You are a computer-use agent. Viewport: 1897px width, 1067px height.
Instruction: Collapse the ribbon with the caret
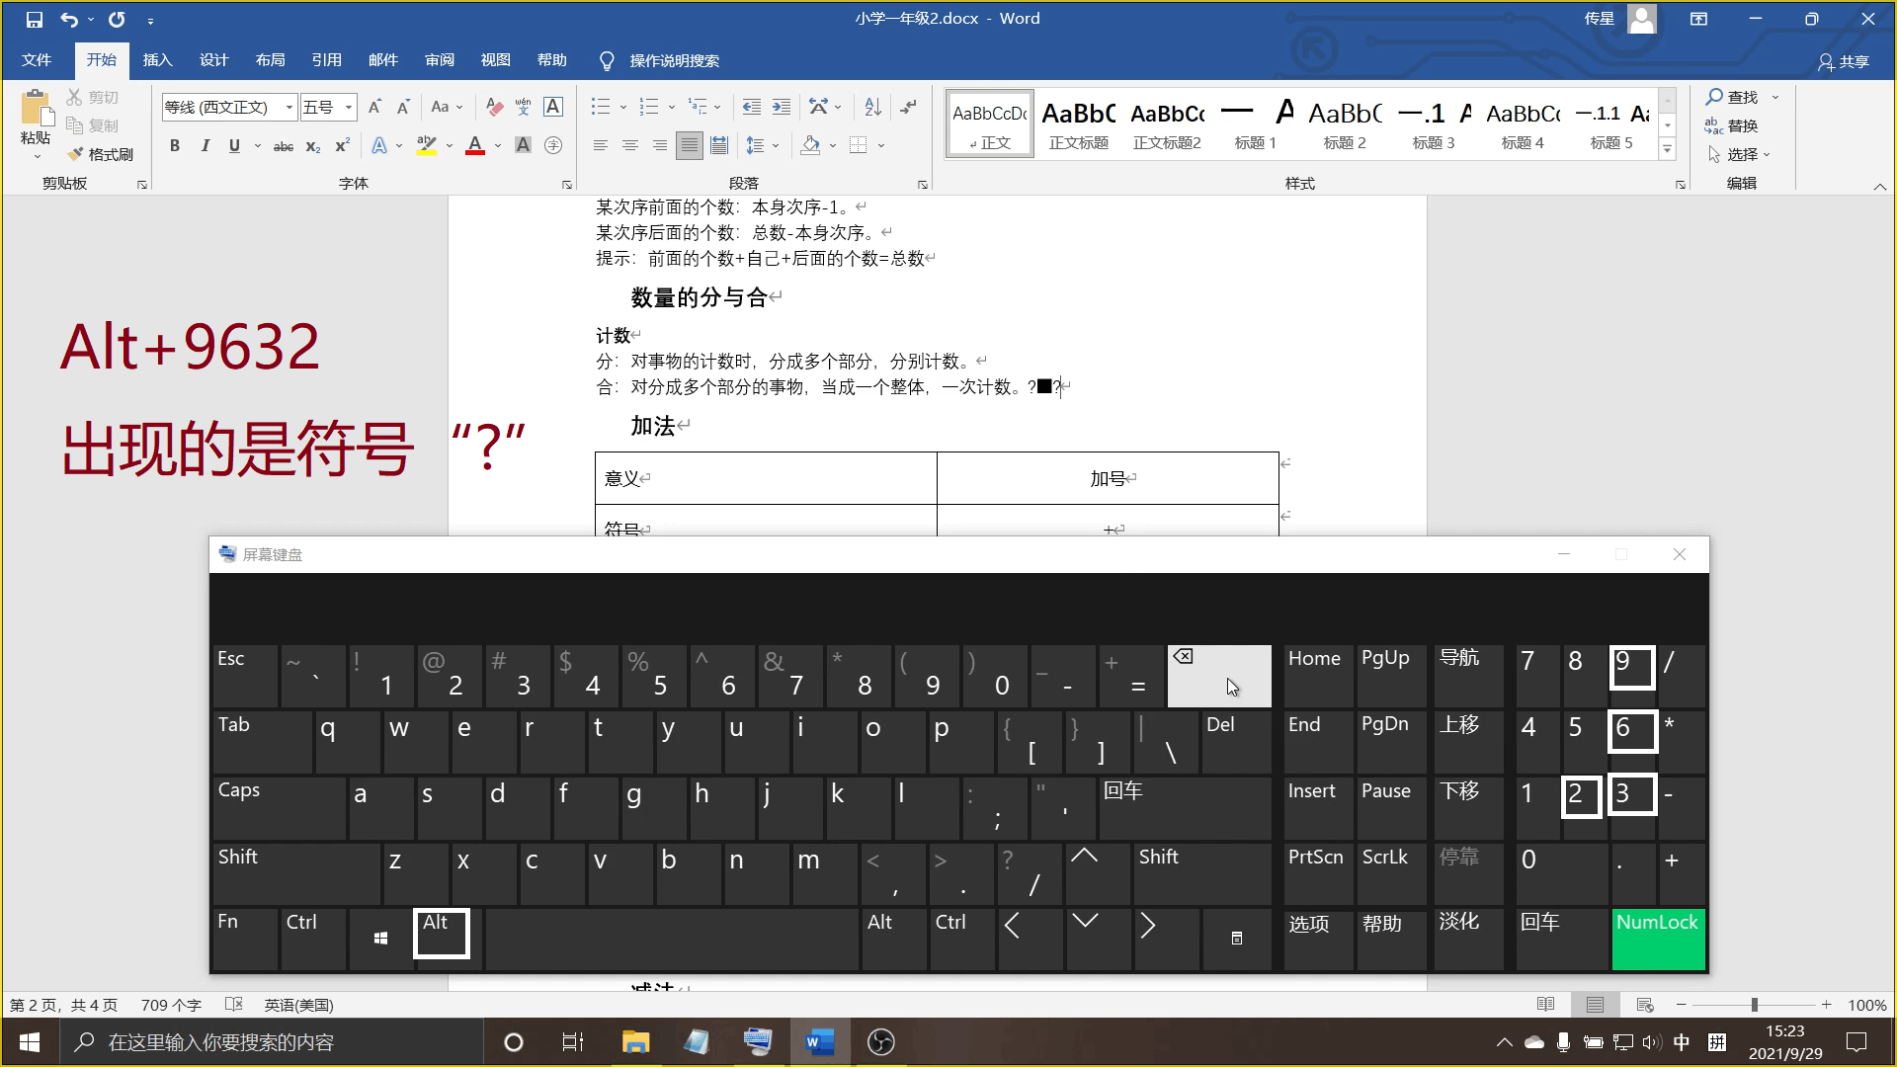point(1879,186)
